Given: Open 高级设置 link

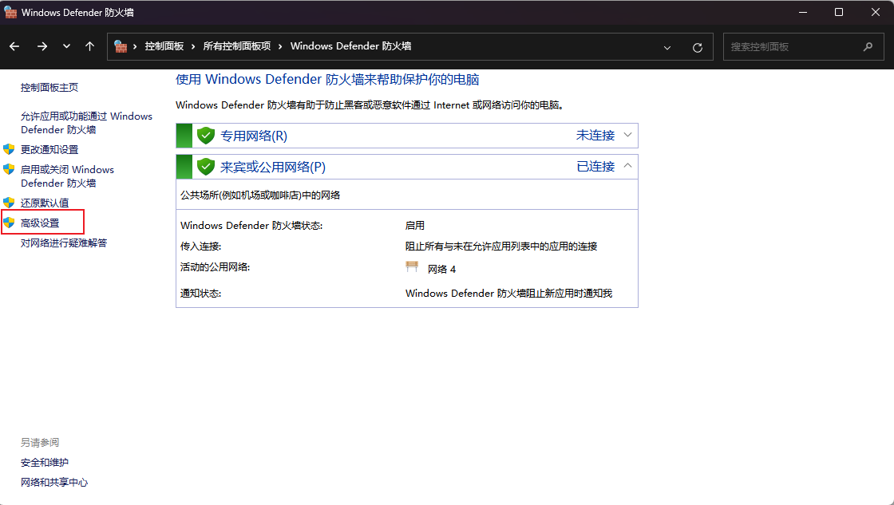Looking at the screenshot, I should point(40,223).
